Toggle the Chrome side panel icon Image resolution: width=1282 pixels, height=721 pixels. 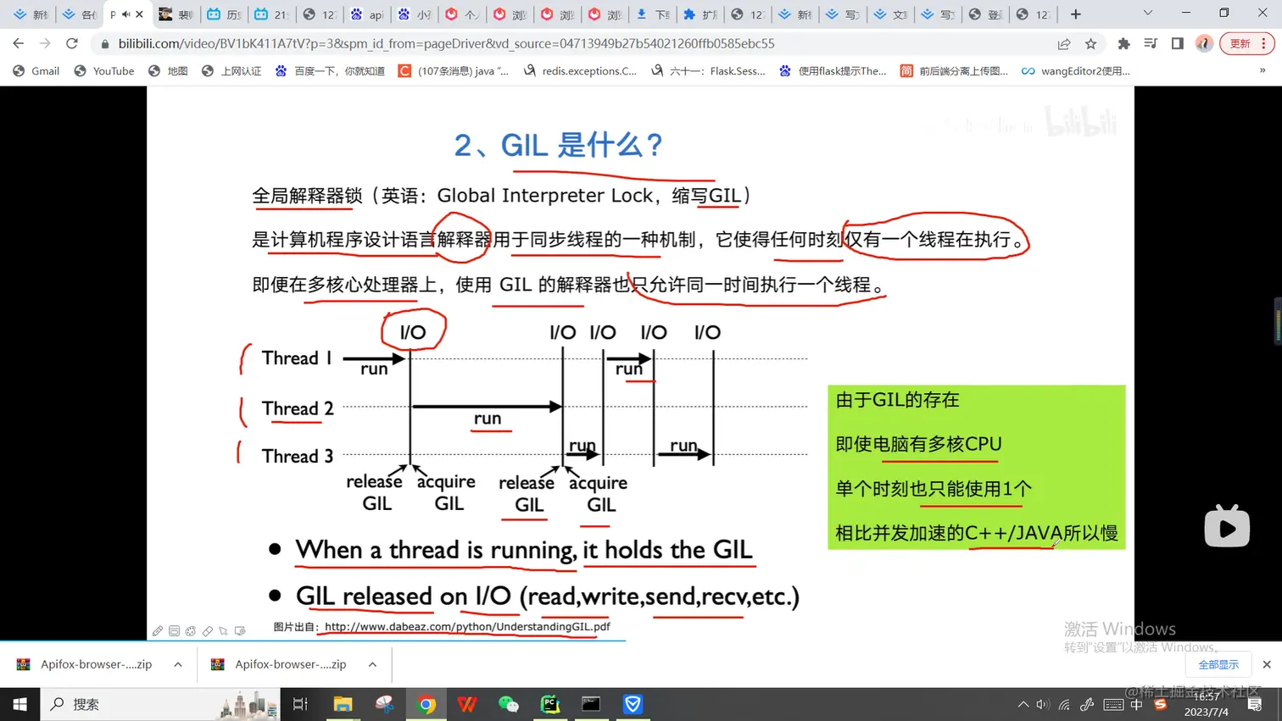click(x=1177, y=43)
